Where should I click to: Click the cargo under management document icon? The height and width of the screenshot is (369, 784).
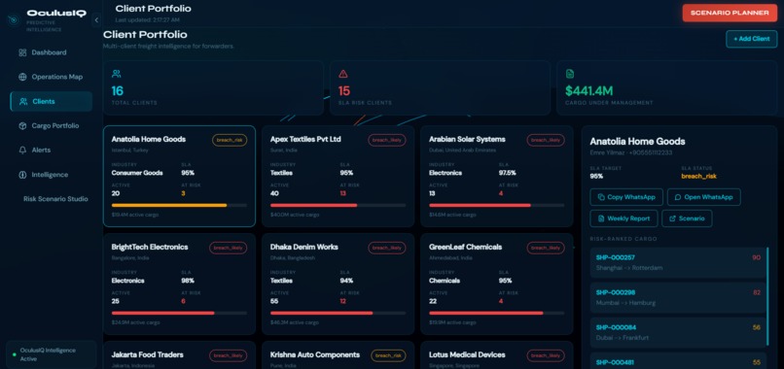pyautogui.click(x=569, y=74)
